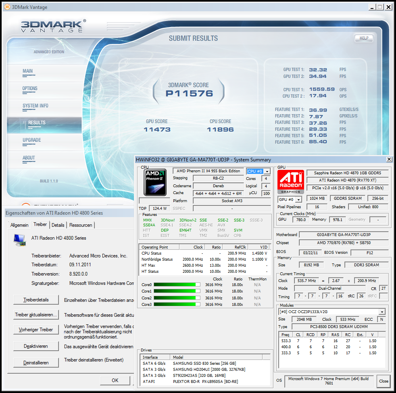
Task: Click the Motherboard field GIGABYTE GA-MA770T-UD3P
Action: 344,235
